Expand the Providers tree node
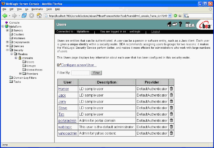 tap(20, 74)
